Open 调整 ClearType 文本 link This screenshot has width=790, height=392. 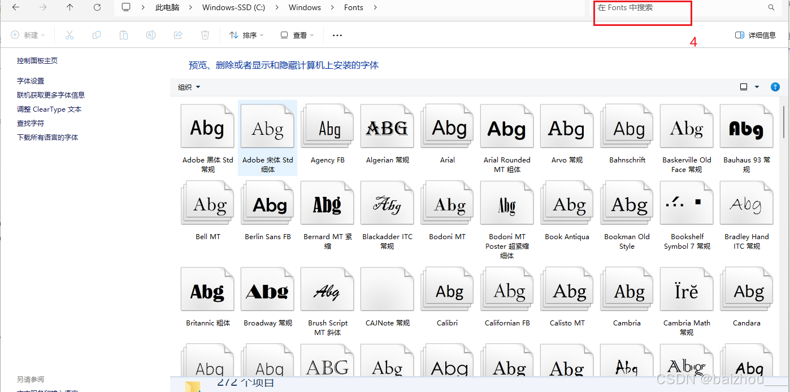pos(49,109)
